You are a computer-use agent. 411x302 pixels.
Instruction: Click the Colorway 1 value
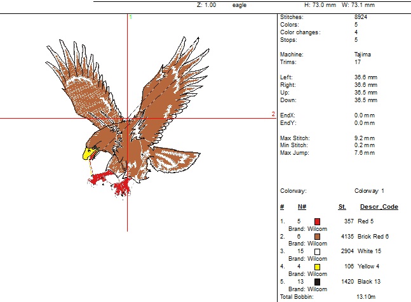[369, 191]
